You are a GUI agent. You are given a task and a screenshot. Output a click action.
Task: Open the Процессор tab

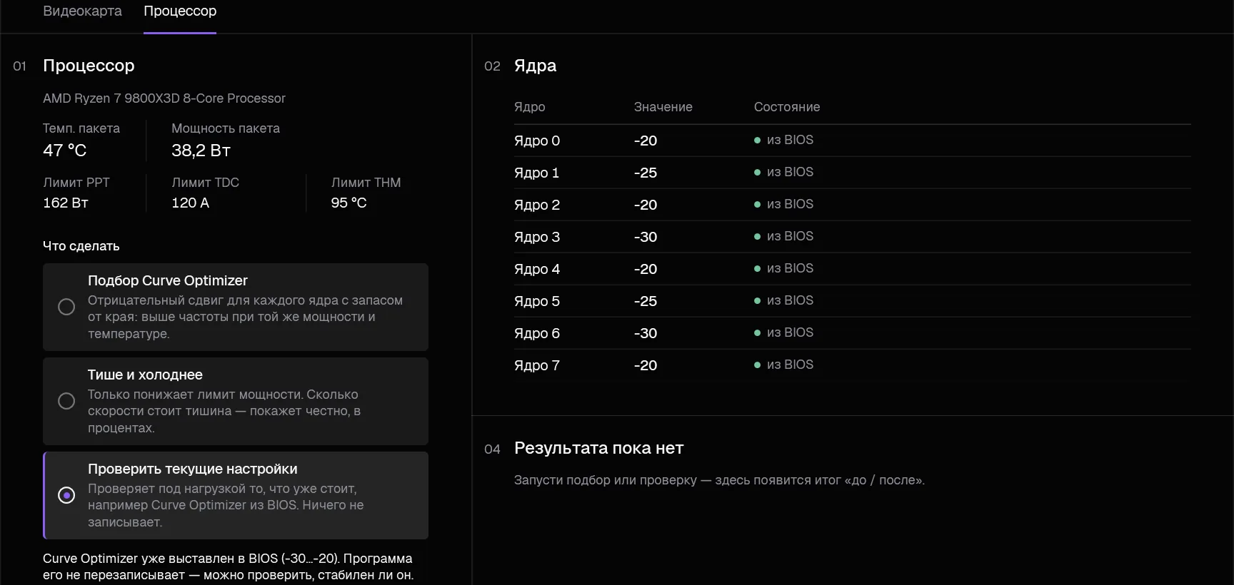[180, 11]
